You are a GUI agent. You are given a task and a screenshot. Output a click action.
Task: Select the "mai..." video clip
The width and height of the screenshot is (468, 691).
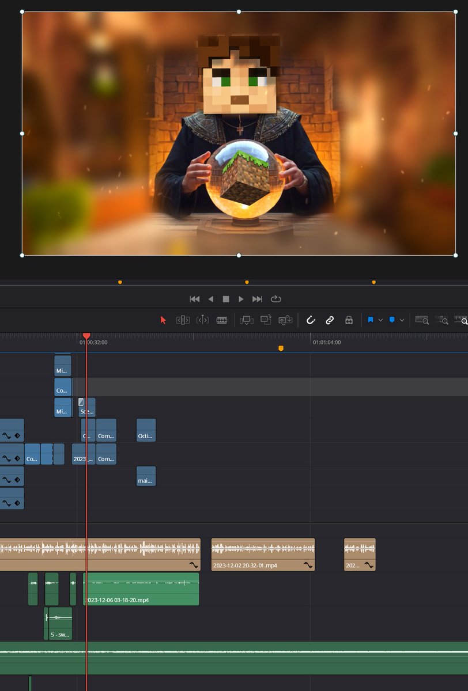pos(146,477)
